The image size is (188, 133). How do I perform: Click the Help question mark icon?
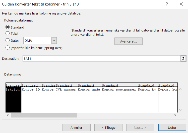(x=167, y=4)
